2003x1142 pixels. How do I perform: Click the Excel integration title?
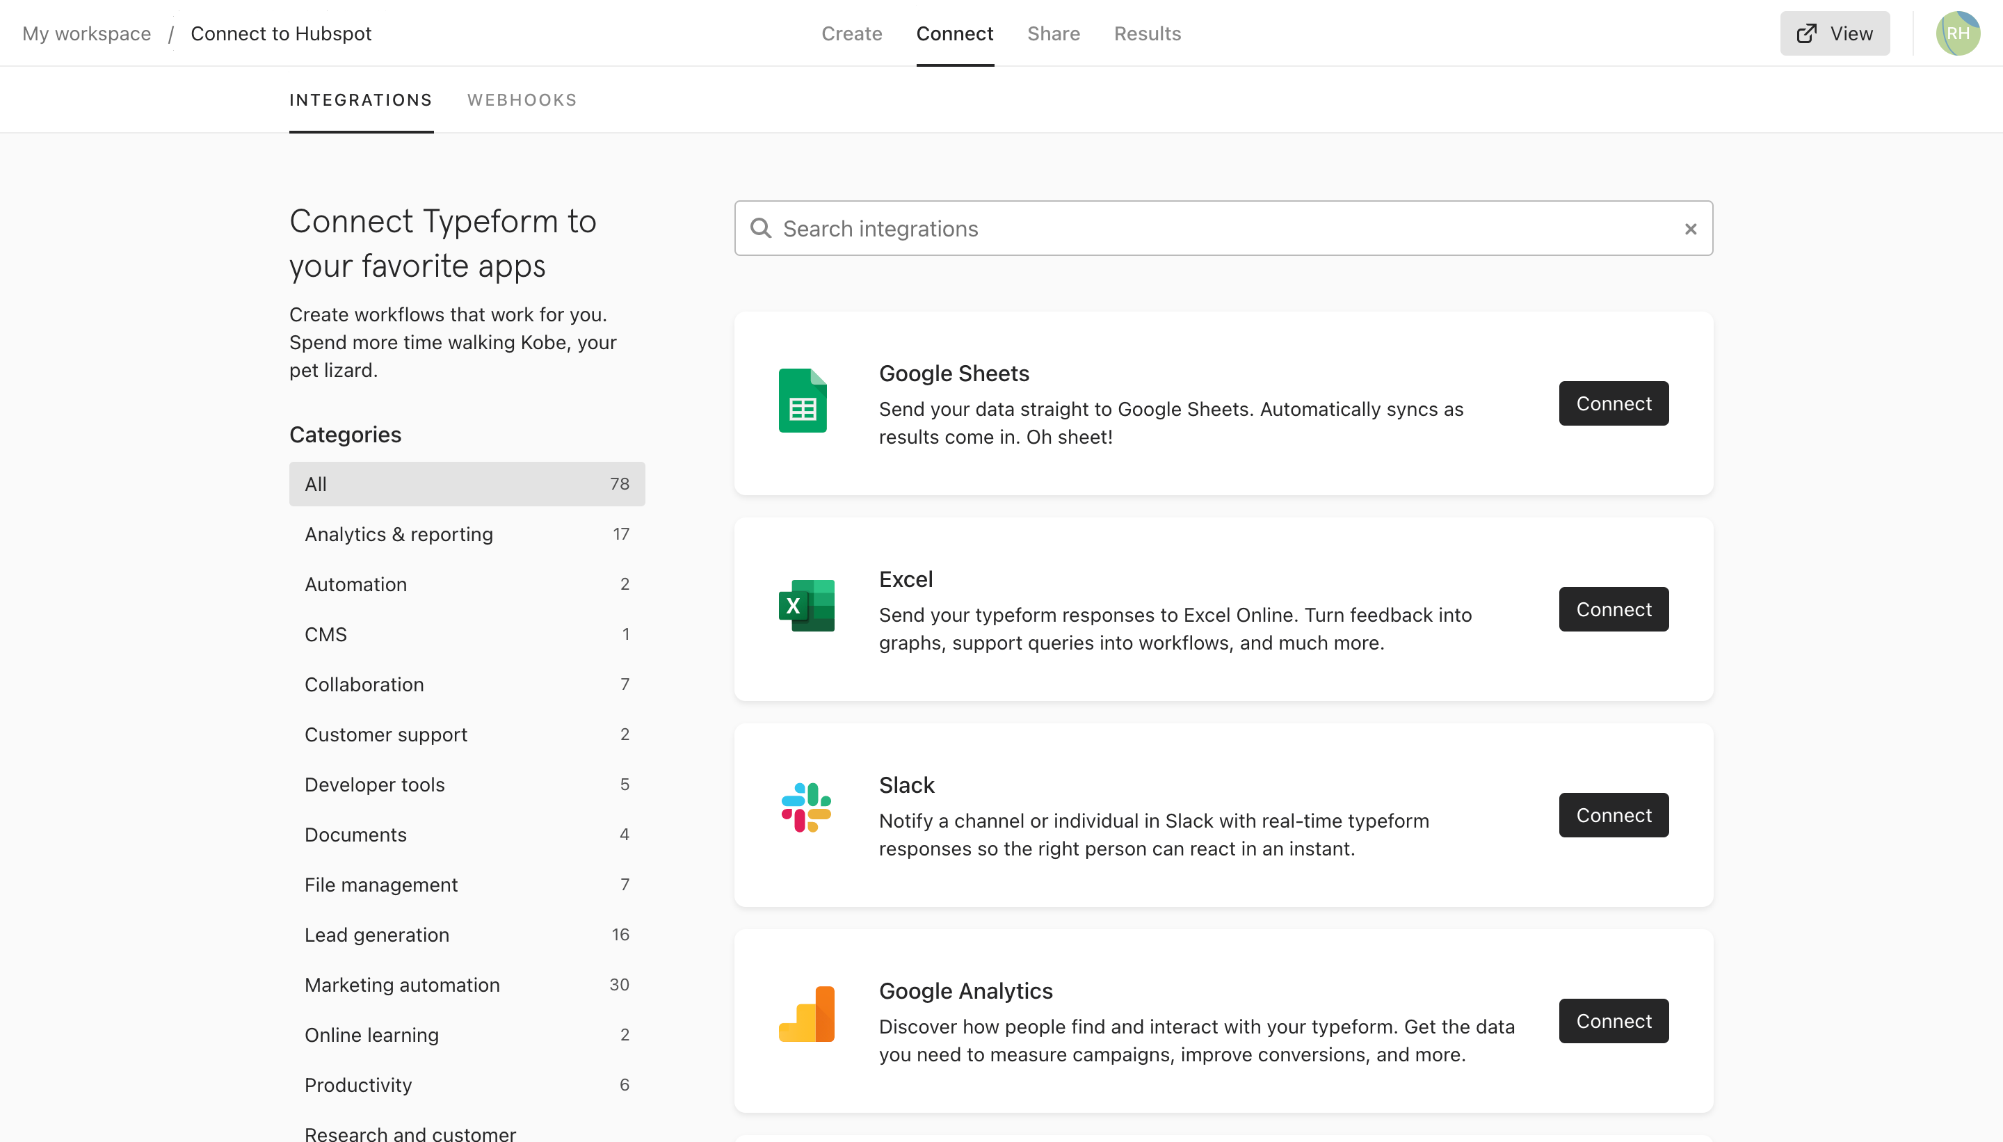[x=906, y=579]
